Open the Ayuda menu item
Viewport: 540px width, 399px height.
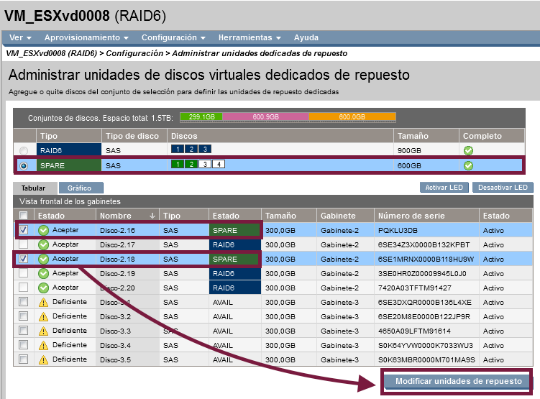pos(306,37)
